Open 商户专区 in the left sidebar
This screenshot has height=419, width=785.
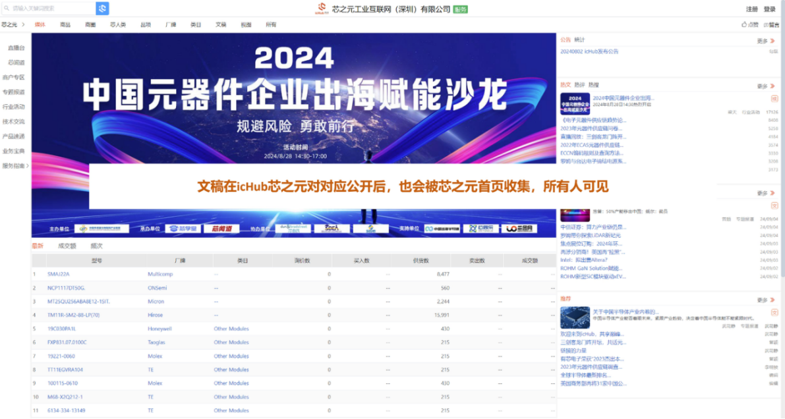point(14,78)
